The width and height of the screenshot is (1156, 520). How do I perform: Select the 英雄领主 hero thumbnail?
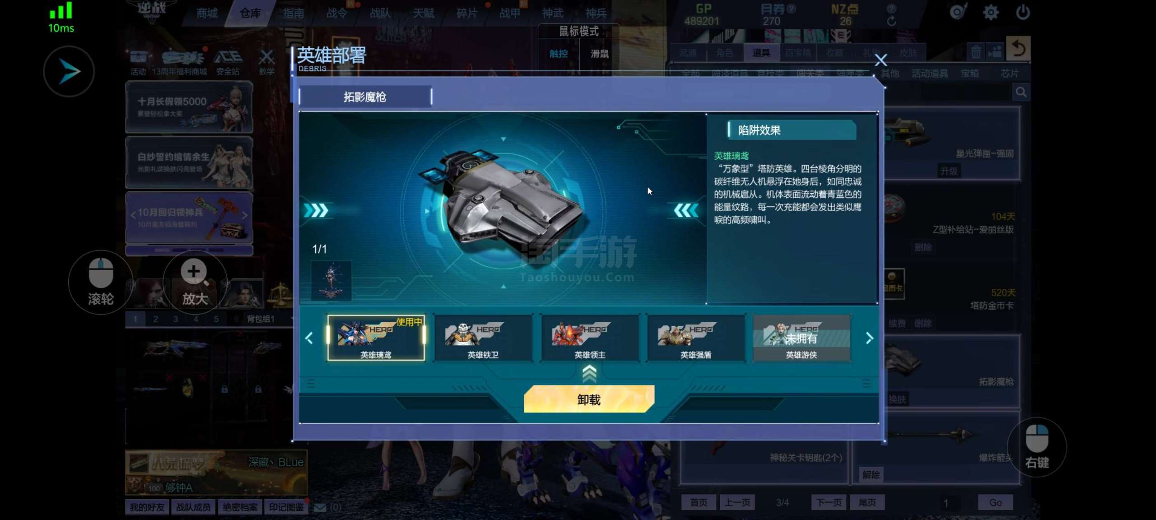590,338
